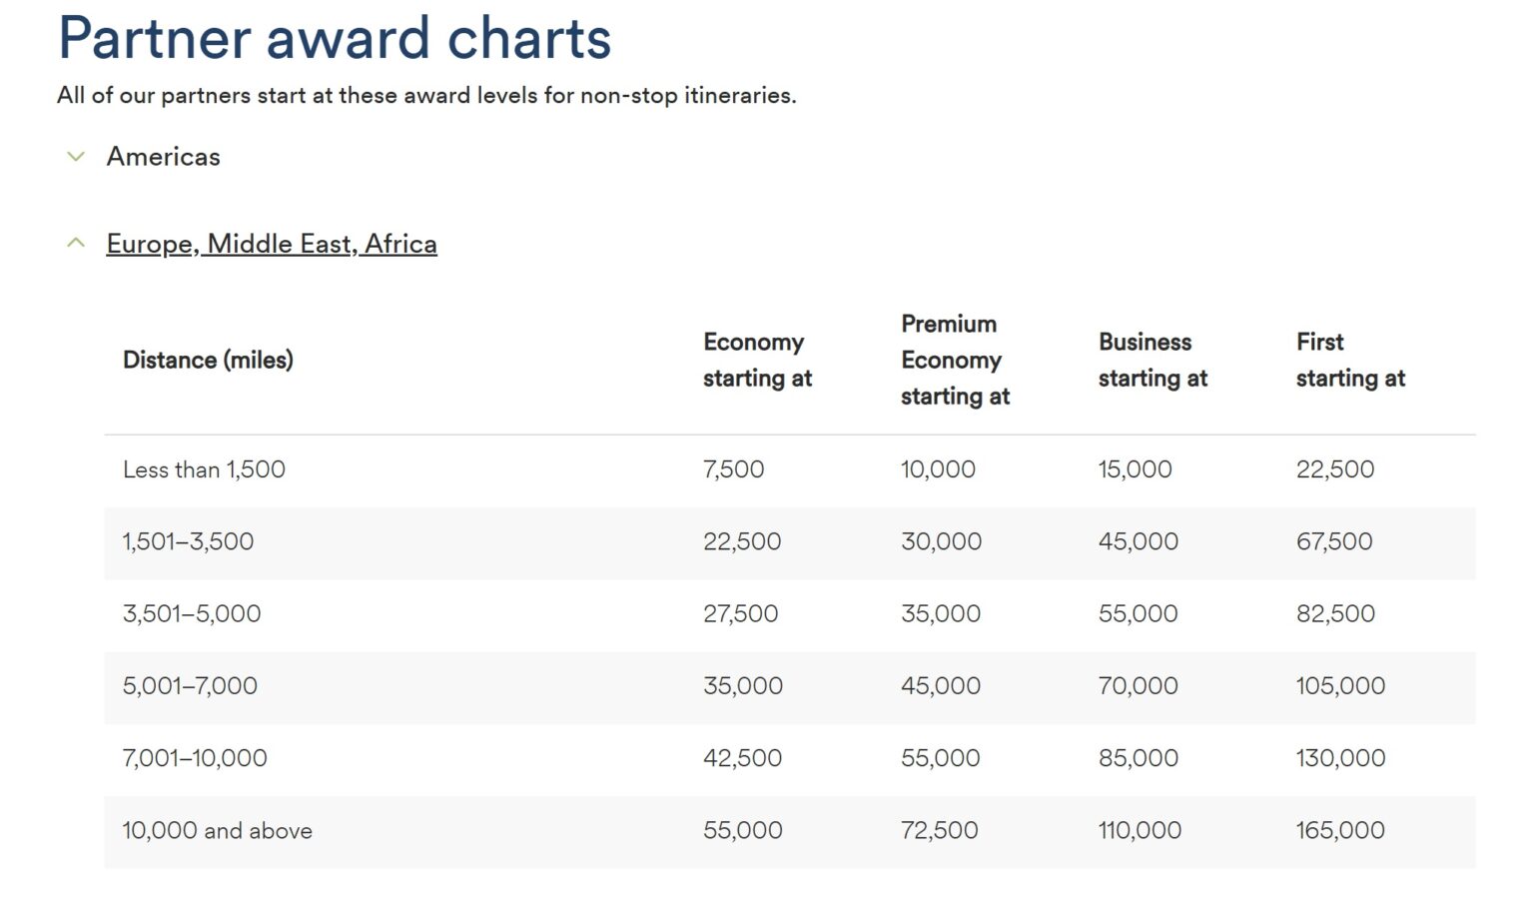The image size is (1534, 907).
Task: Select the First starting at header
Action: [1350, 360]
